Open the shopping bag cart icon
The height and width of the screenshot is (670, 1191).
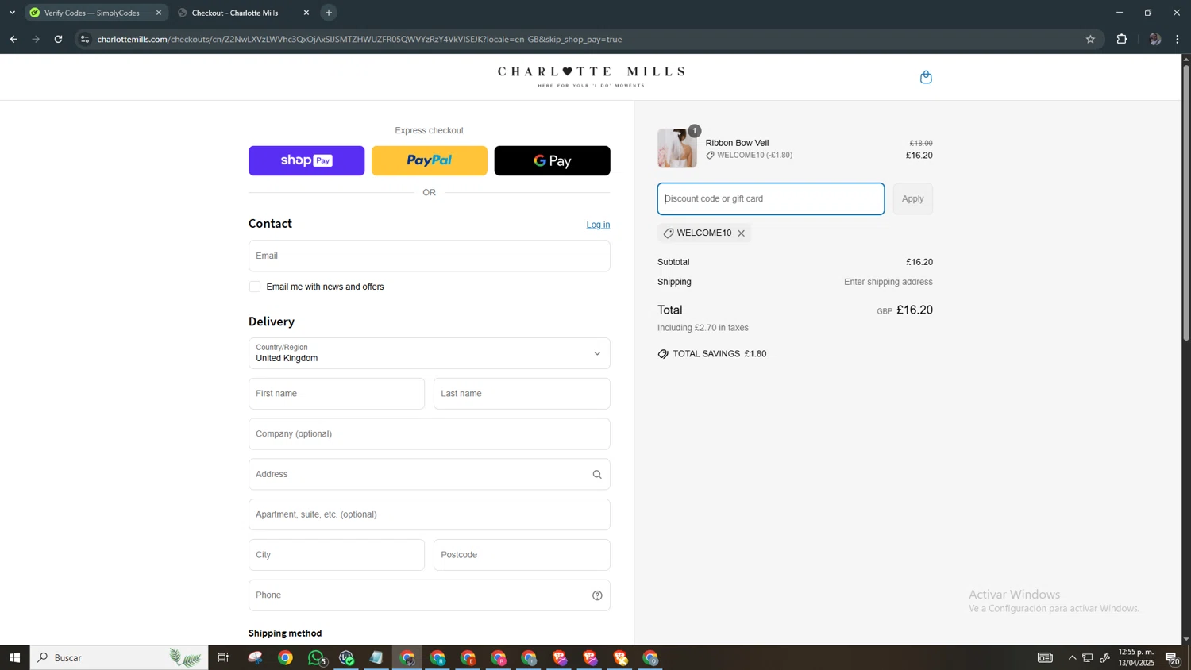926,77
